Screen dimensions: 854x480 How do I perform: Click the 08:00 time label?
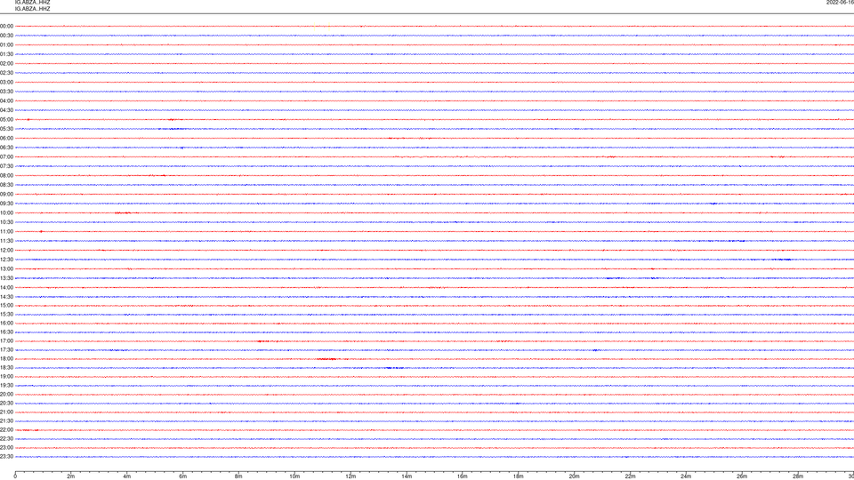[6, 176]
